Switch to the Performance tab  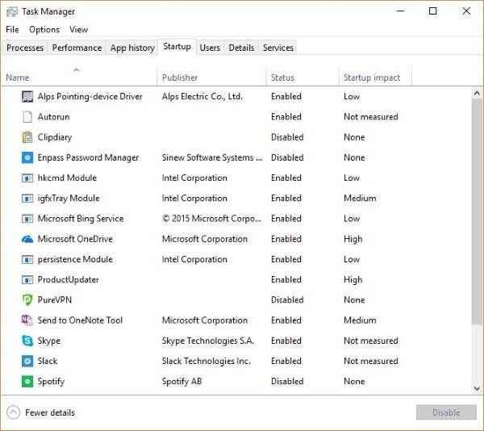click(x=77, y=48)
